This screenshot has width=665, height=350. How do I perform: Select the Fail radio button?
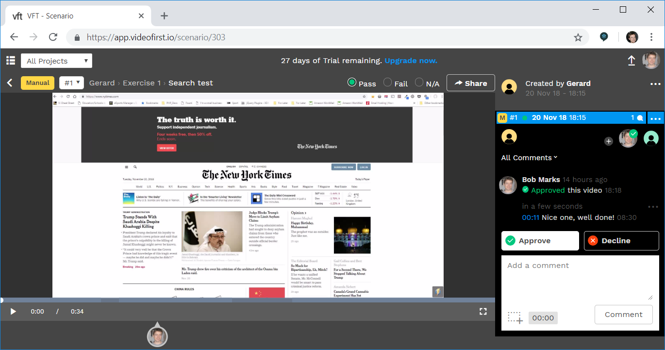point(388,83)
